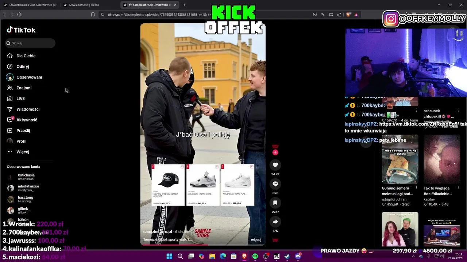The height and width of the screenshot is (262, 467).
Task: Open samplestore.pl profile from video caption
Action: pos(157,231)
